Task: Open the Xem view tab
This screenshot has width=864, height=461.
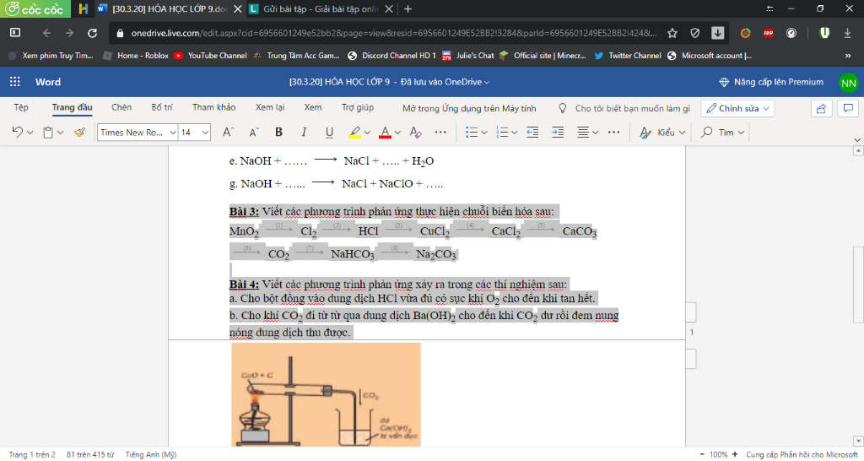Action: click(313, 107)
